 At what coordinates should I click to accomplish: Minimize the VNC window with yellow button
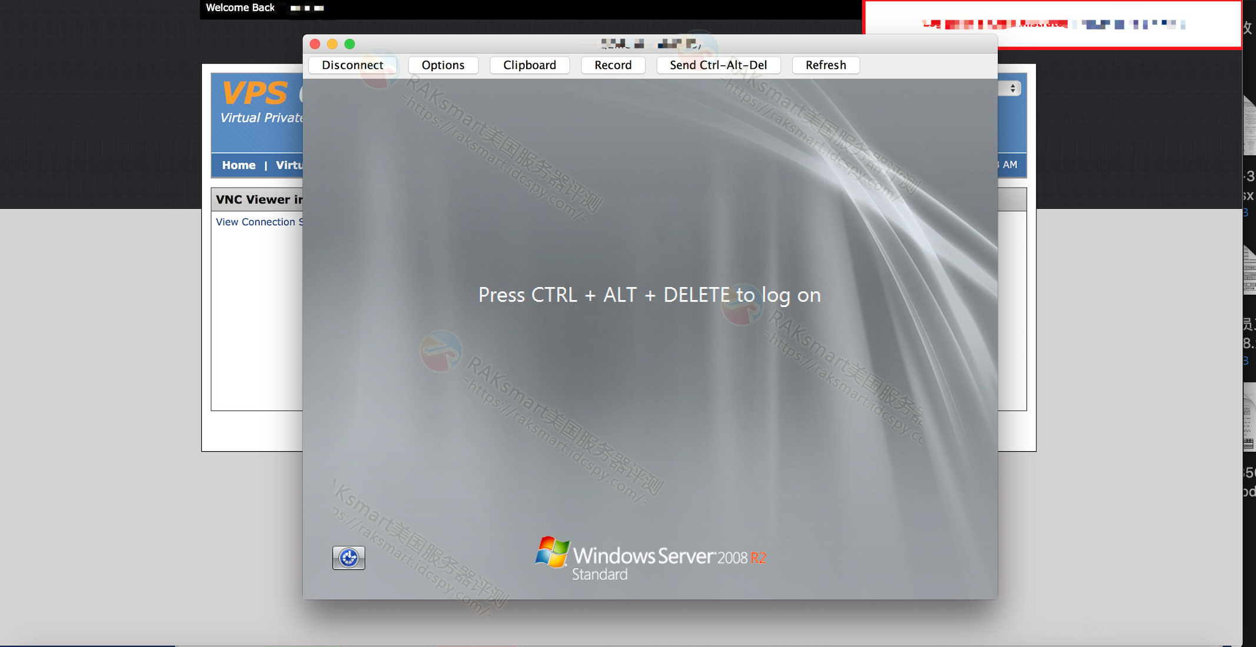[332, 44]
